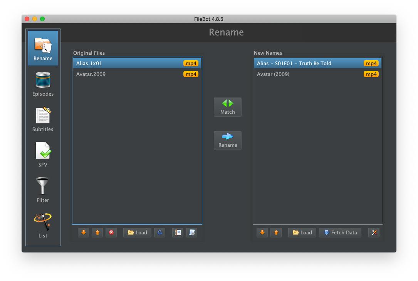Load names into the New Names list
This screenshot has height=281, width=418.
tap(302, 232)
